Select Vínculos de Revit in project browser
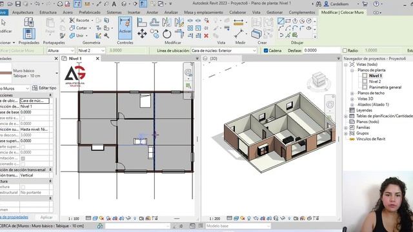413x232 pixels. (370, 139)
